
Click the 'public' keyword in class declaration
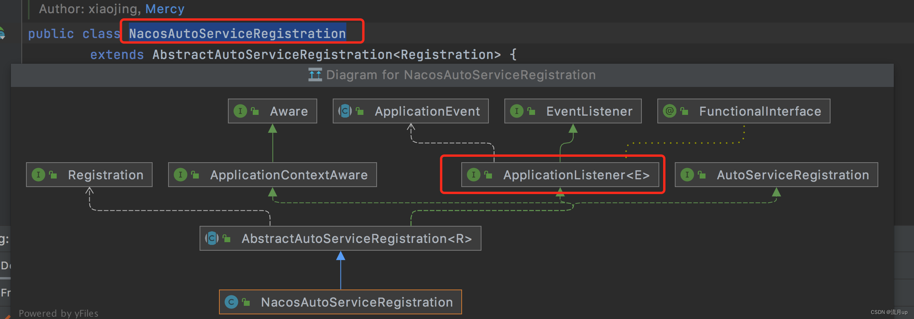pos(51,34)
